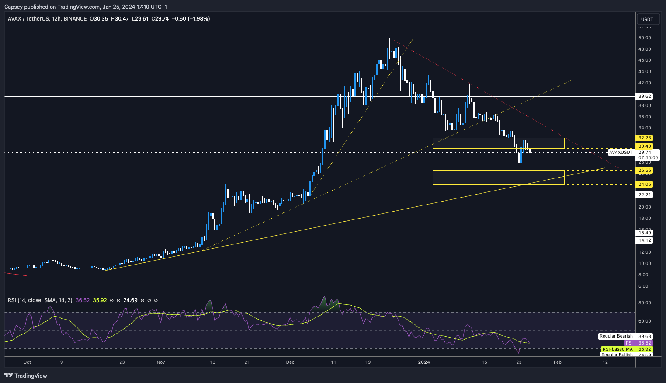Click the RSI indicator legend title
Image resolution: width=666 pixels, height=383 pixels.
coord(40,300)
